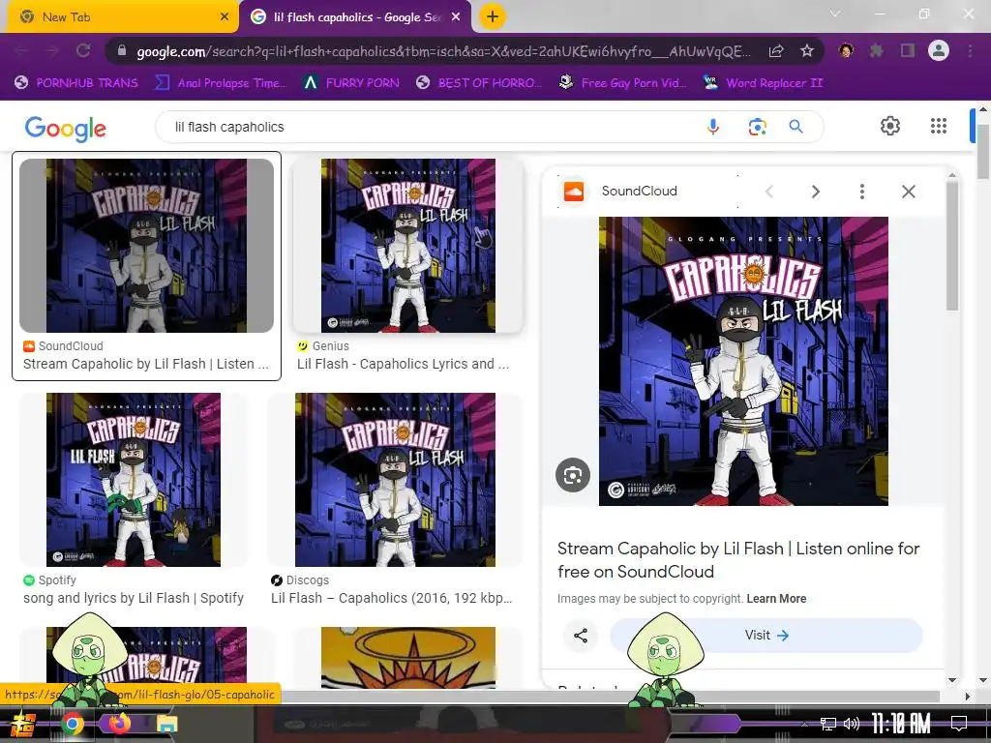The height and width of the screenshot is (743, 991).
Task: Click the Spotify song and lyrics caption
Action: click(134, 598)
